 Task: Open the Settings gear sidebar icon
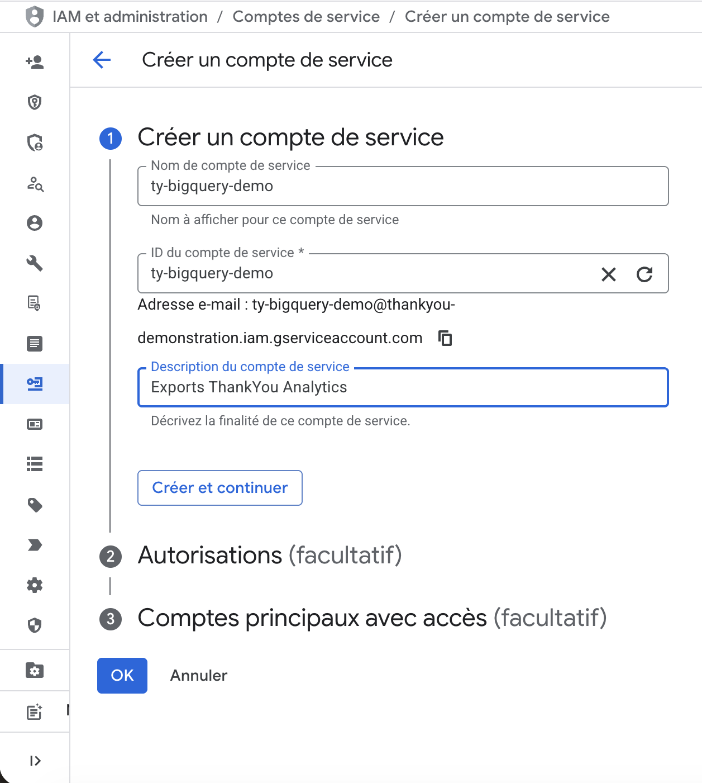pos(35,585)
